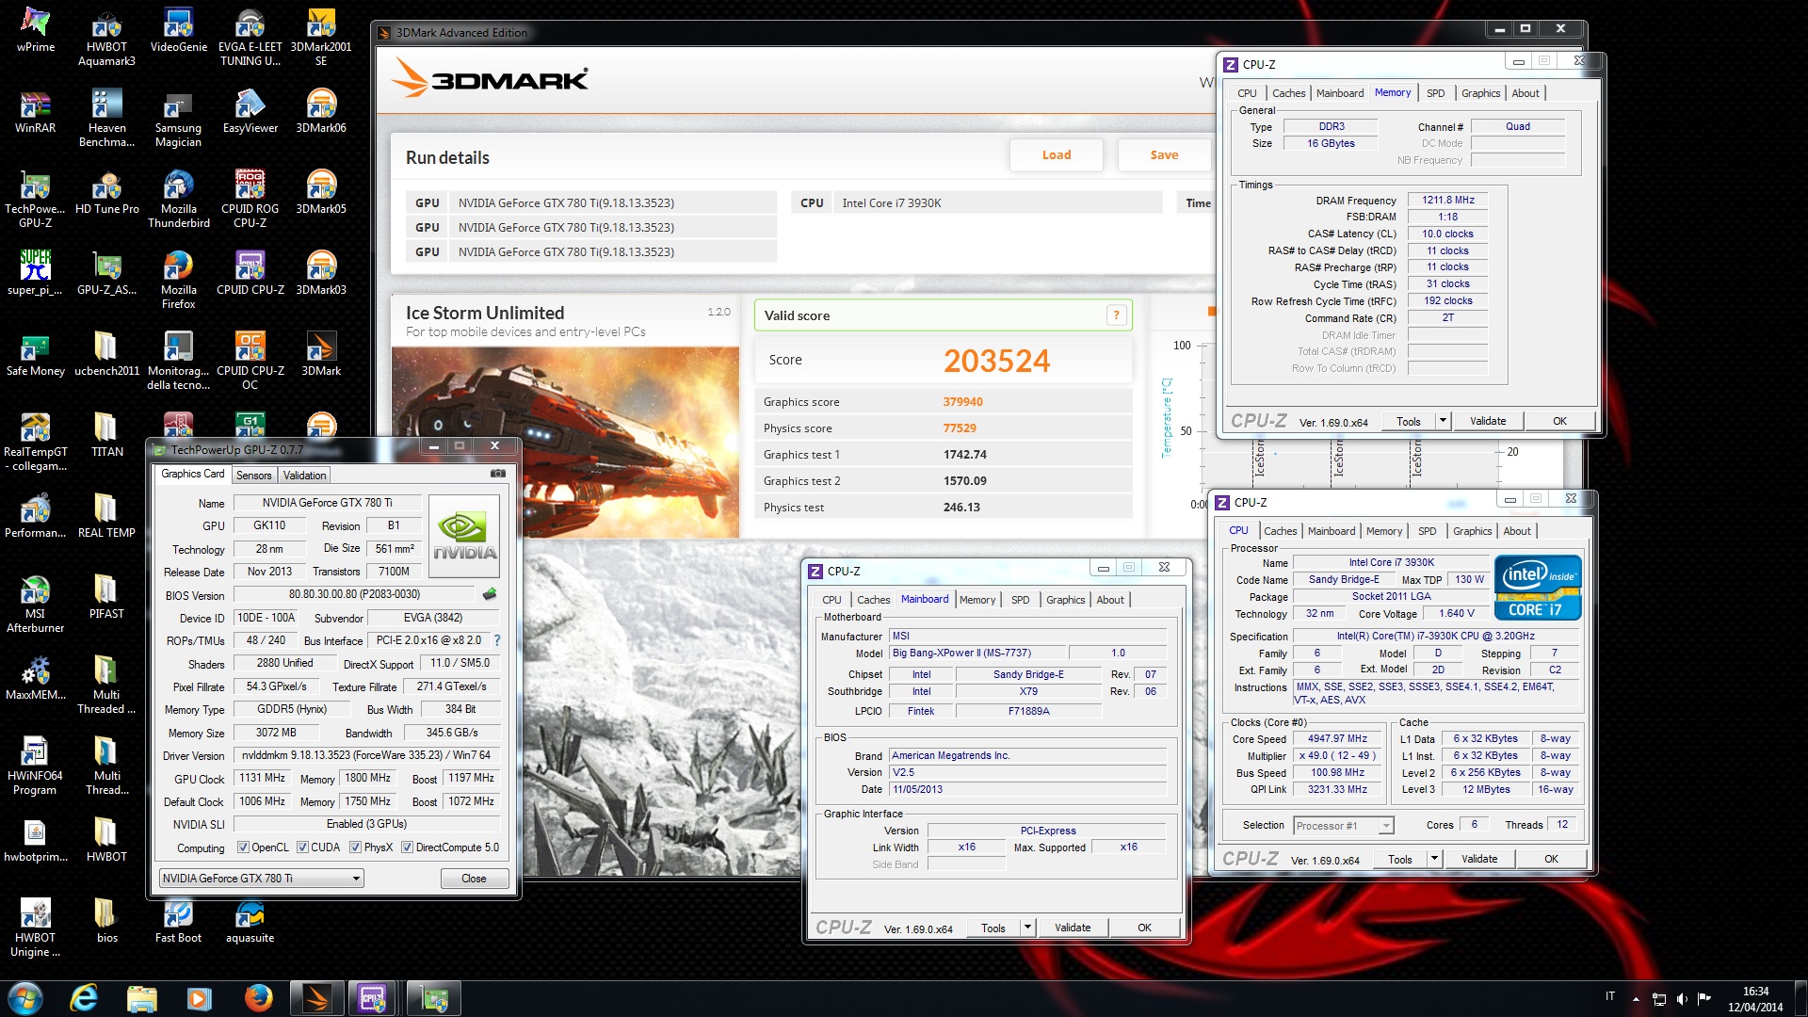Click OK in Mainboard CPU-Z window
The height and width of the screenshot is (1017, 1808).
(1144, 928)
